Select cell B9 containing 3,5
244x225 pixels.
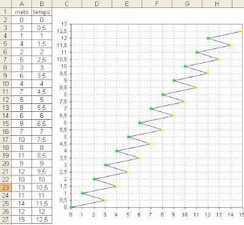(41, 76)
